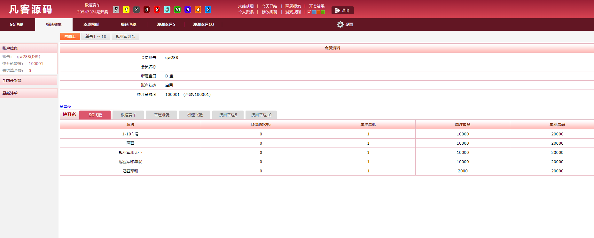Click the 设置 gear icon
The width and height of the screenshot is (594, 238).
point(340,25)
